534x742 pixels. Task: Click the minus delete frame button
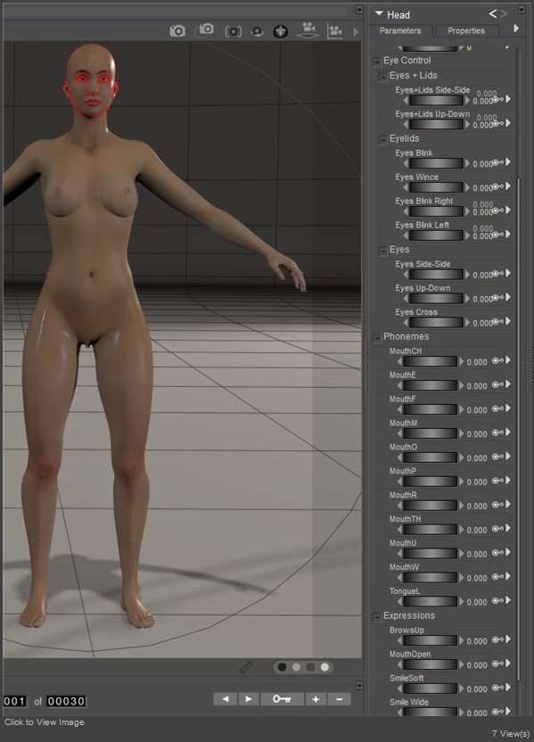(x=339, y=699)
